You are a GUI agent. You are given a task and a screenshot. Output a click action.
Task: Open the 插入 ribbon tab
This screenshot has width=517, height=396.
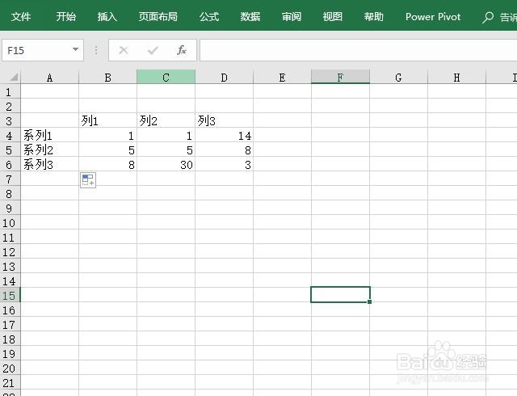pyautogui.click(x=107, y=16)
